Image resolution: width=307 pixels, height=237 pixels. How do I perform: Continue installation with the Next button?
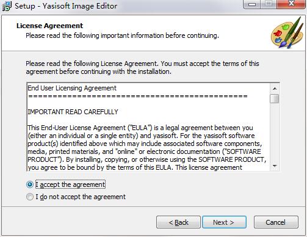coord(224,222)
